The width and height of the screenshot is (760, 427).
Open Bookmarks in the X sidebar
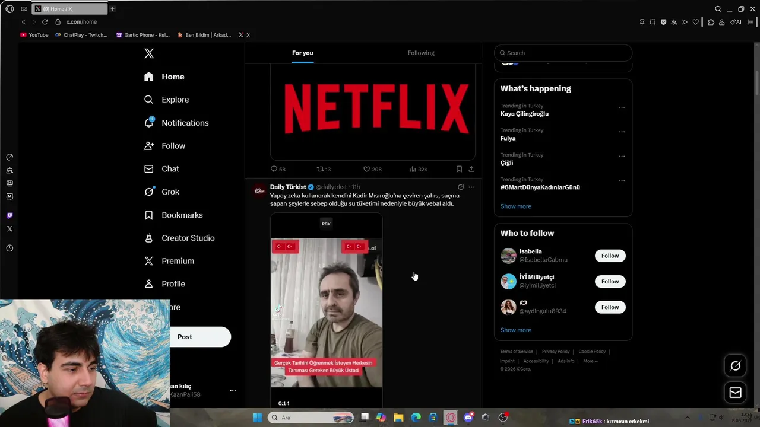point(173,215)
